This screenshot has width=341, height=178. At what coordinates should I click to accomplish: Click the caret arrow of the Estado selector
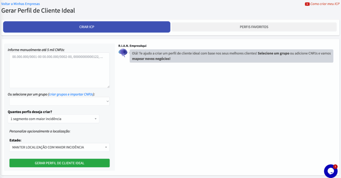pyautogui.click(x=106, y=147)
